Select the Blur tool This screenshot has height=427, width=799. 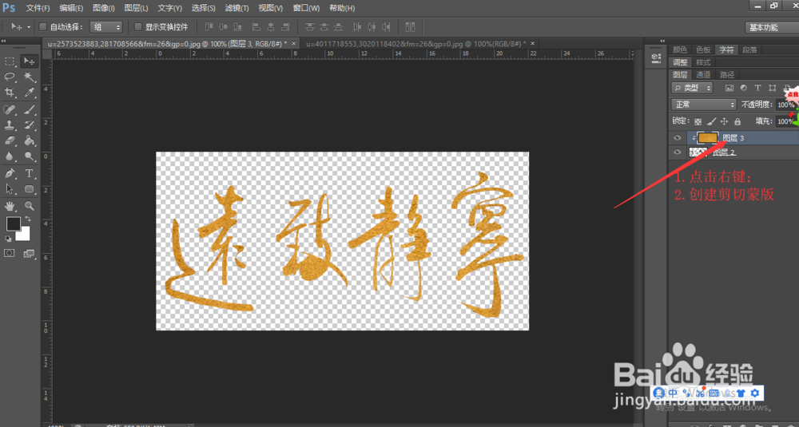click(x=10, y=156)
